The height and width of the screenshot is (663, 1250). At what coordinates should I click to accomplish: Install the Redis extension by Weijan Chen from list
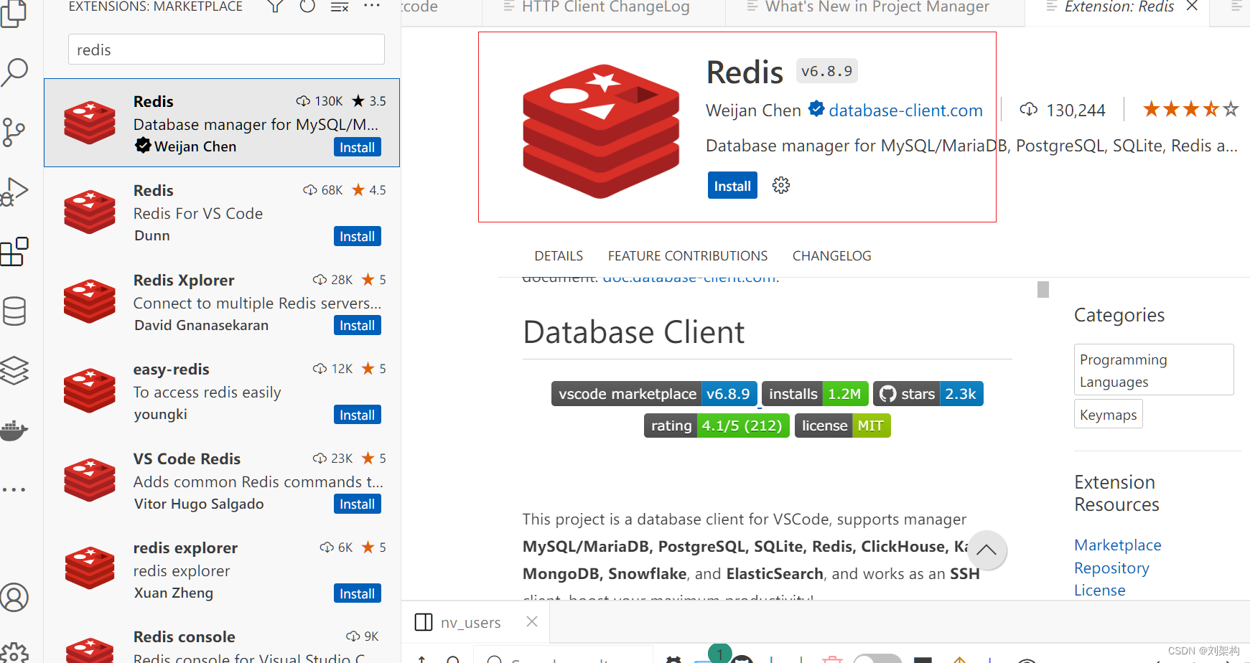click(357, 147)
